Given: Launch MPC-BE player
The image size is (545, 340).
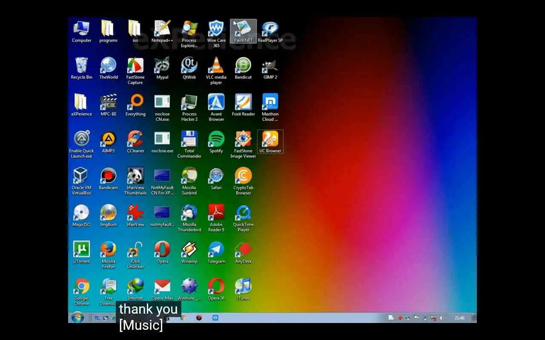Looking at the screenshot, I should point(108,105).
